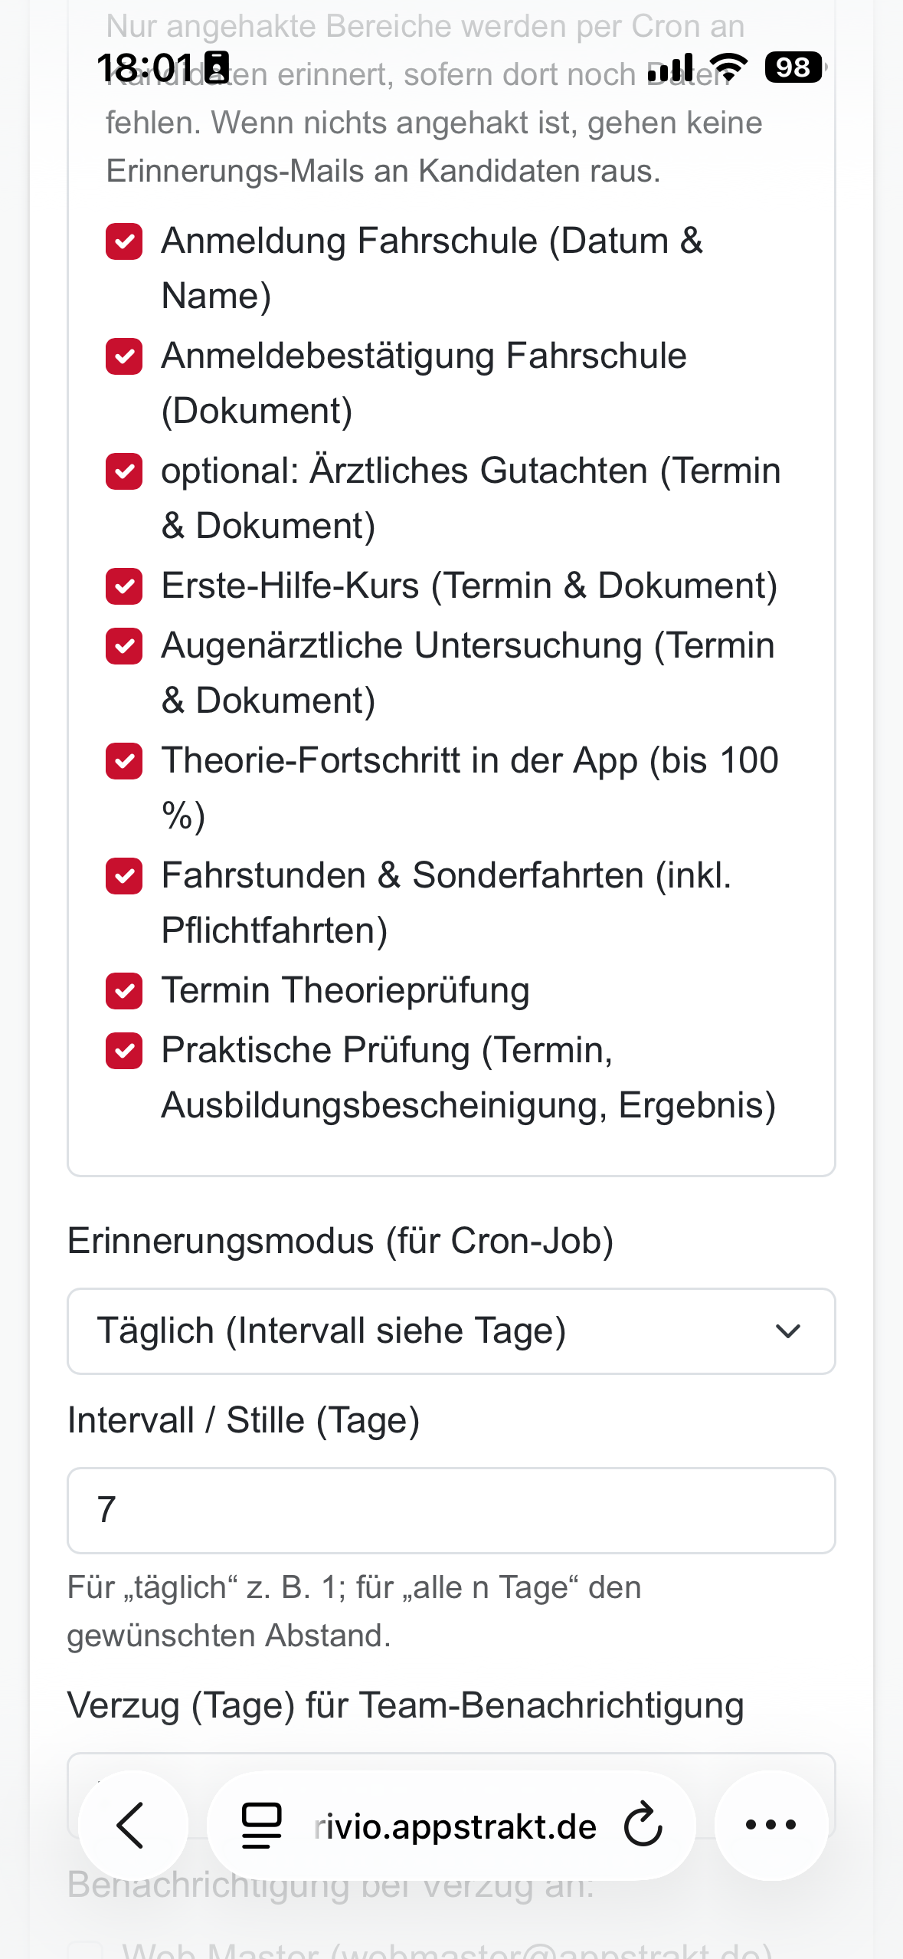The image size is (903, 1959).
Task: Tap the rivio.appstrakt.de address bar
Action: 455,1826
